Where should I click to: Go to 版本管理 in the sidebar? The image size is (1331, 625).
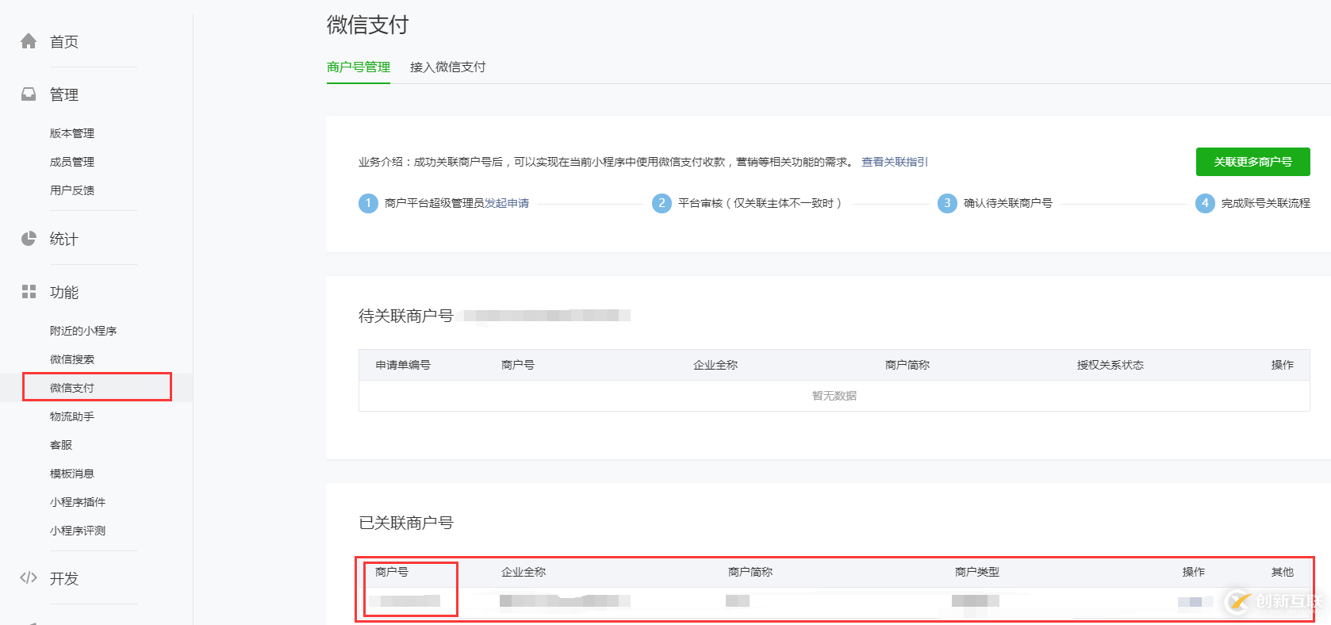click(x=72, y=133)
